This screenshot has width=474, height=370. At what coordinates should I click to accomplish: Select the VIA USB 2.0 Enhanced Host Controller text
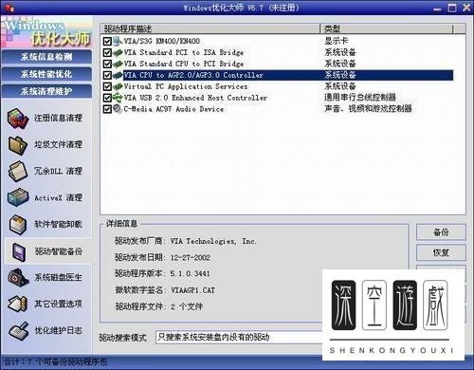[x=195, y=98]
